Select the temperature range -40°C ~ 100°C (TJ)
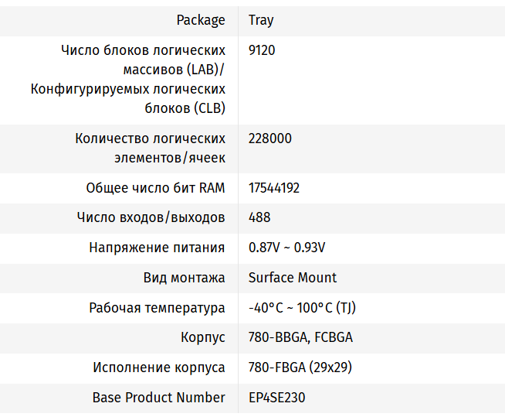The height and width of the screenshot is (417, 505). [302, 308]
